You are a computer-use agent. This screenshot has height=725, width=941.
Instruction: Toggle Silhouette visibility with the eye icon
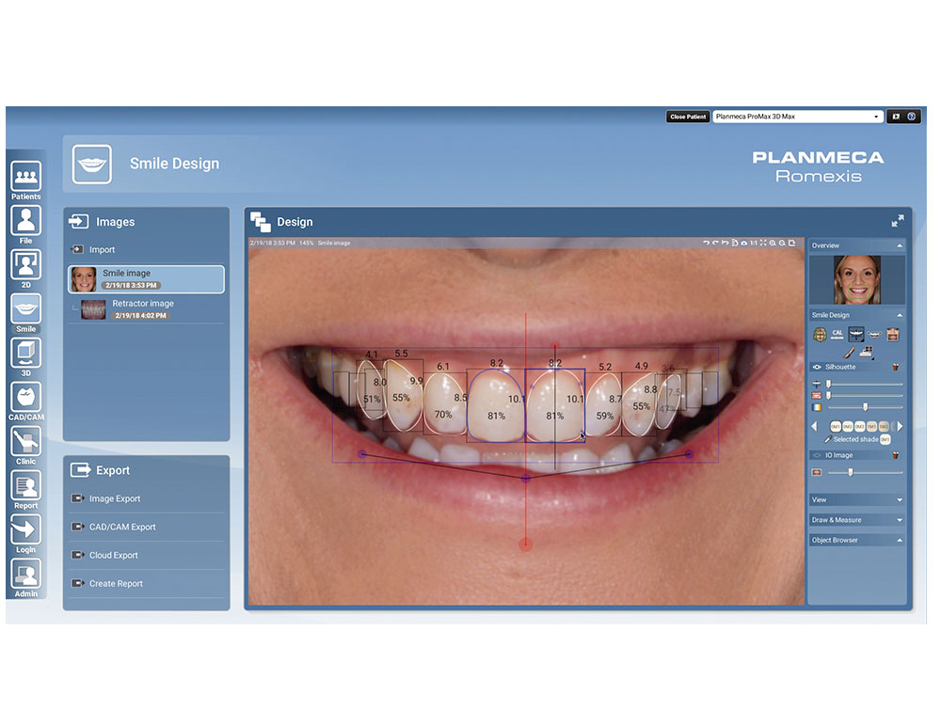[817, 366]
